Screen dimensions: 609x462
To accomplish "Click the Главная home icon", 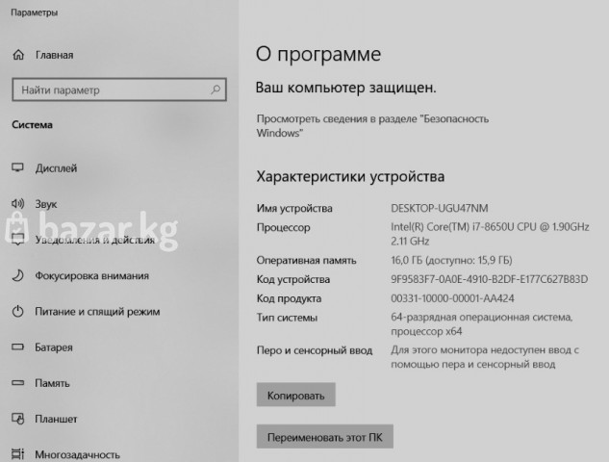I will [17, 55].
